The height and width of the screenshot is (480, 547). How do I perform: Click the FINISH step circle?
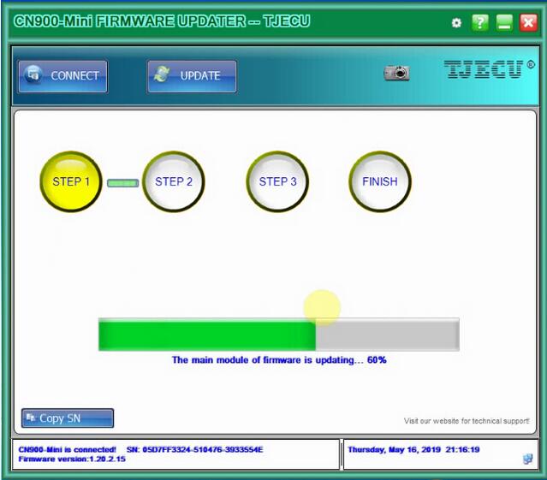coord(380,181)
